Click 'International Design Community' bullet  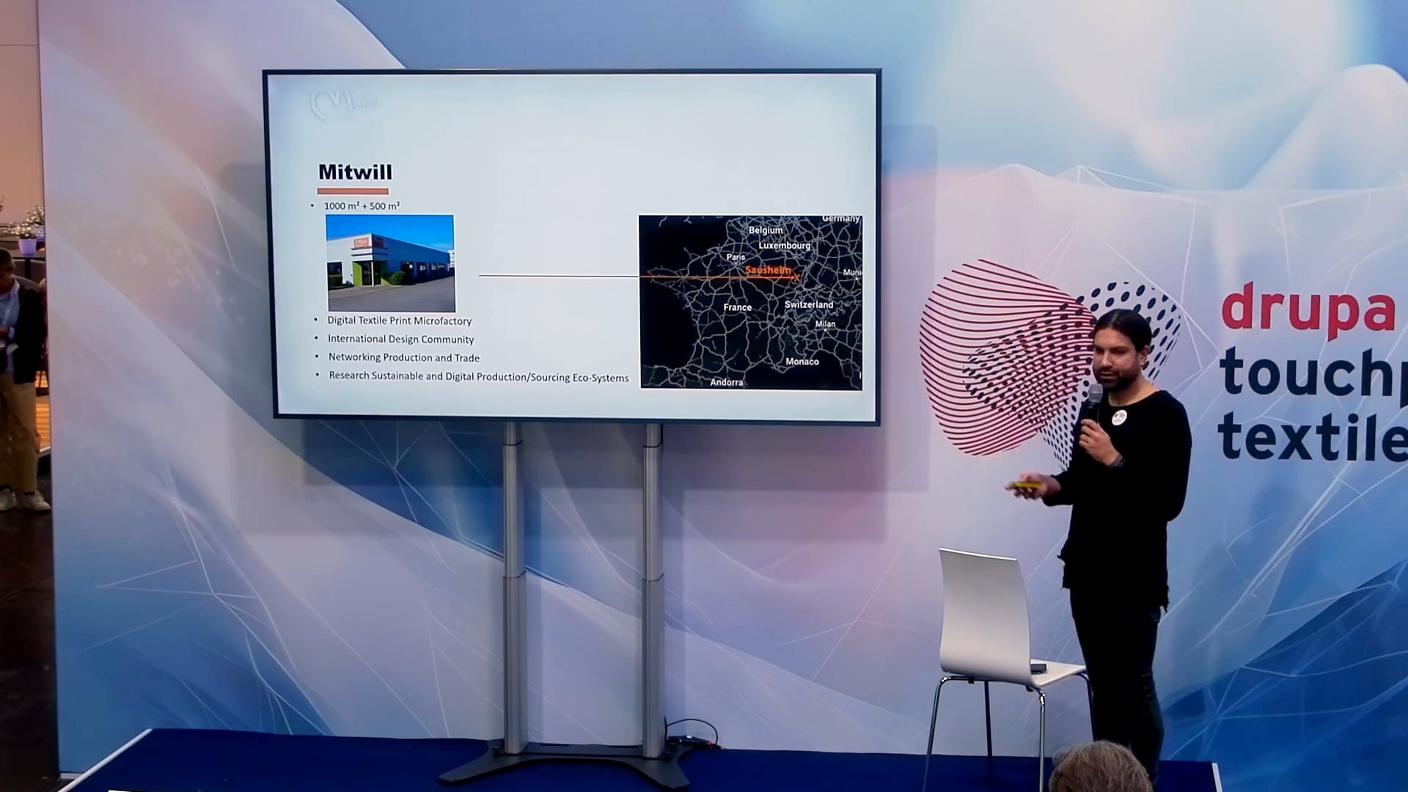coord(400,339)
